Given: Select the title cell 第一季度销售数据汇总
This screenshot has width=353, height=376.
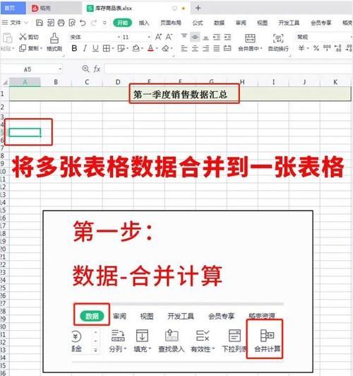Looking at the screenshot, I should coord(180,95).
